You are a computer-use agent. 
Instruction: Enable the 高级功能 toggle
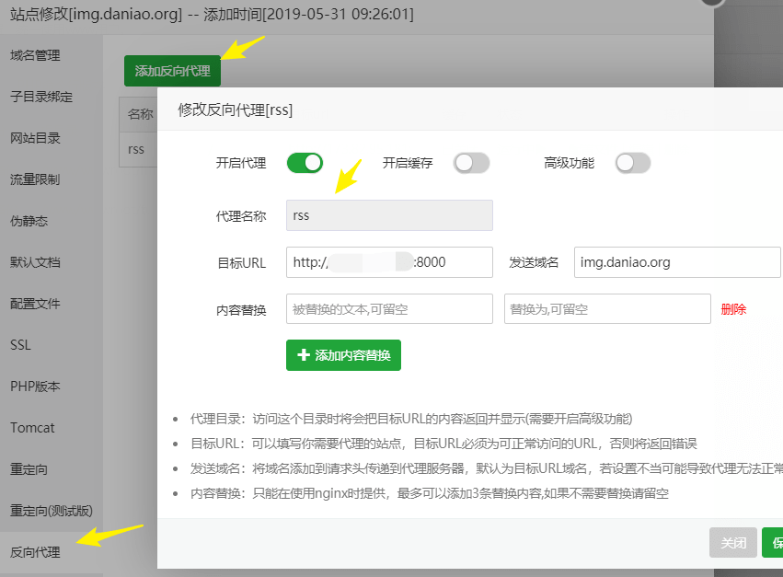tap(632, 163)
